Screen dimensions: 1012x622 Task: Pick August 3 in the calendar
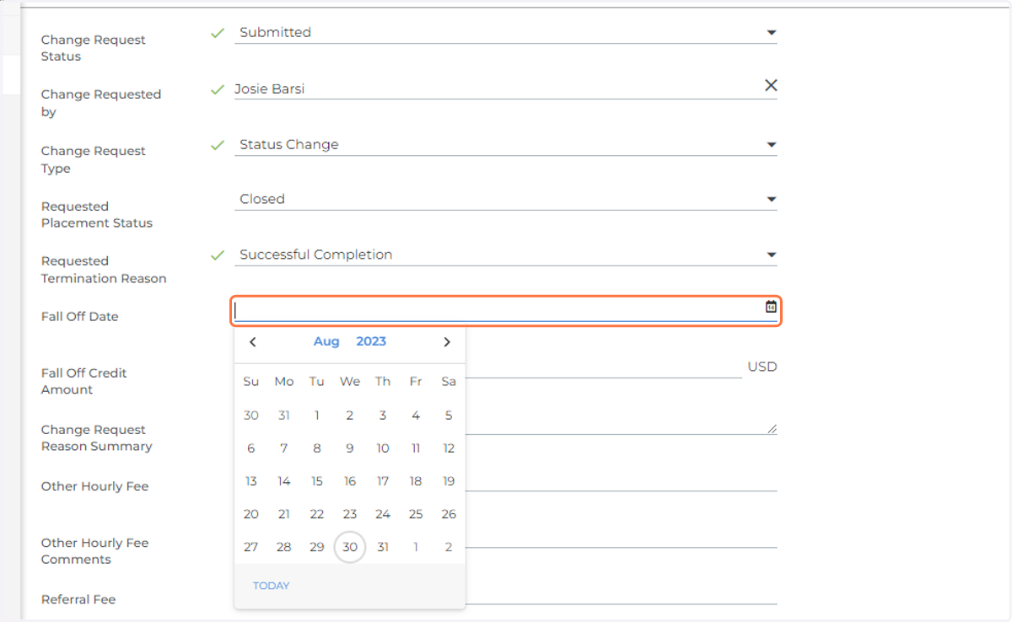click(383, 416)
